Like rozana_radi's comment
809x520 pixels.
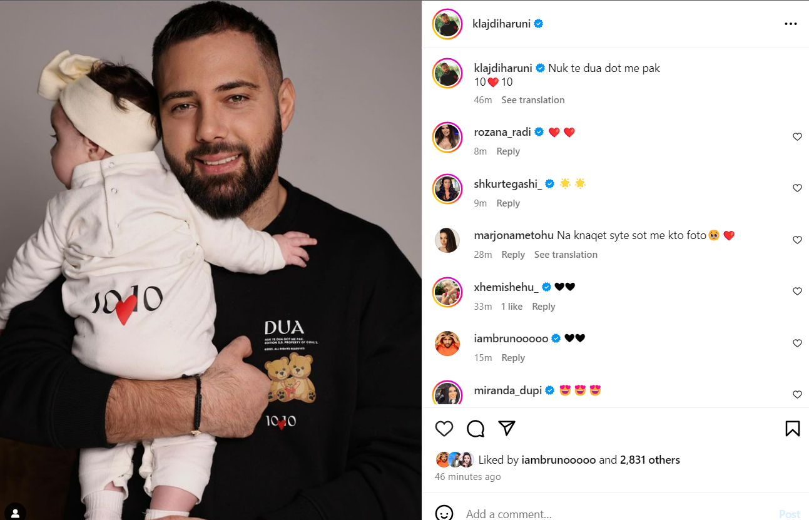pos(797,136)
